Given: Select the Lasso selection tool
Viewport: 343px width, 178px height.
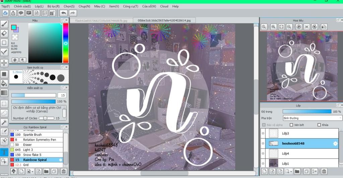Looking at the screenshot, I should (4, 113).
